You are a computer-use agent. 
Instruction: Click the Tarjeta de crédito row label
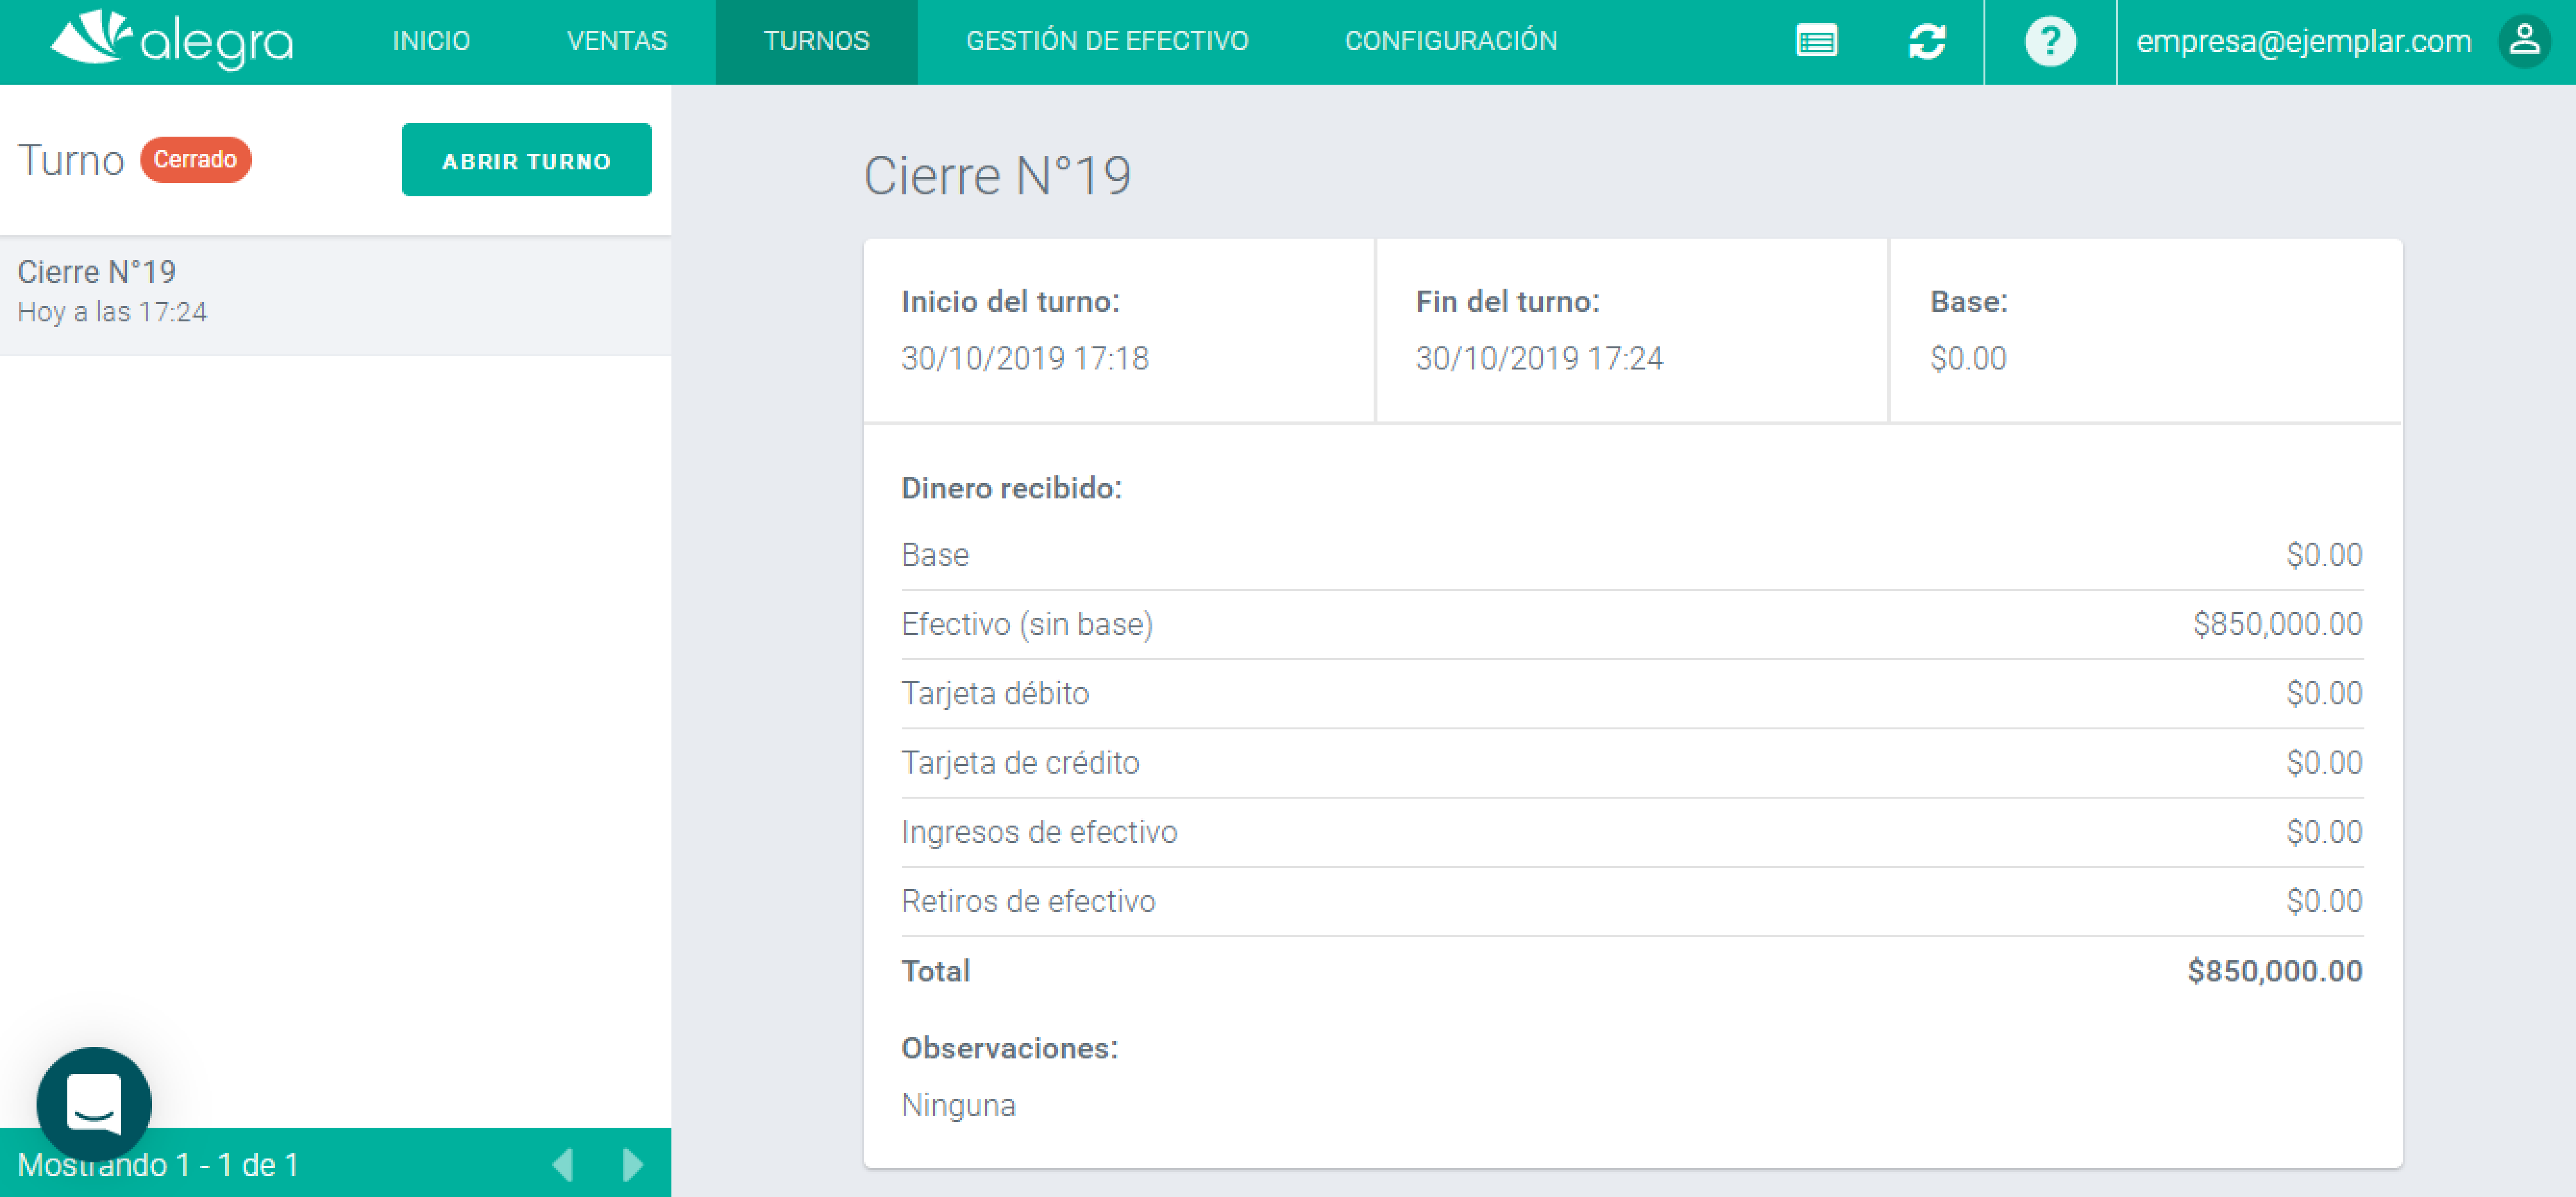(1020, 763)
